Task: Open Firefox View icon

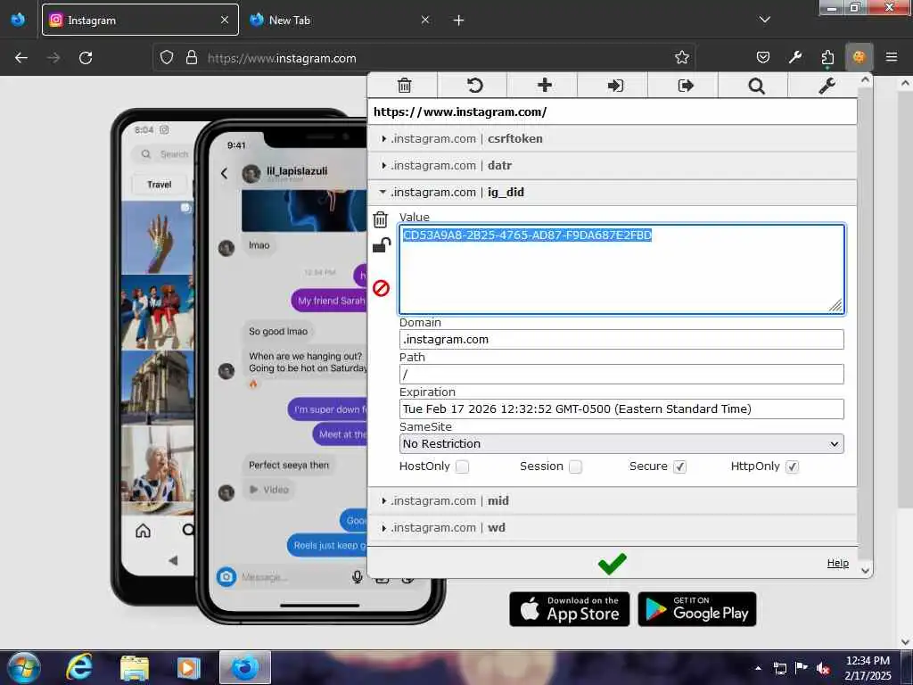Action: (18, 20)
